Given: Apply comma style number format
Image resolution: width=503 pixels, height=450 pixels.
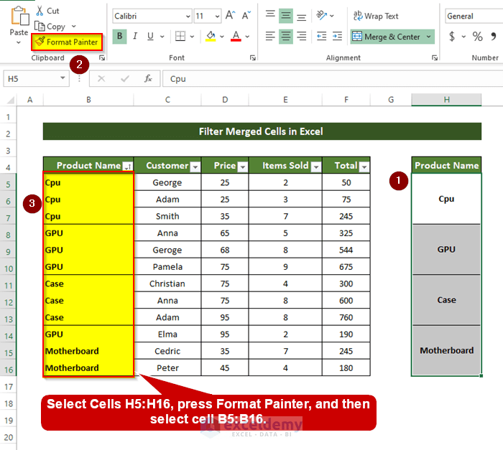Looking at the screenshot, I should (494, 37).
